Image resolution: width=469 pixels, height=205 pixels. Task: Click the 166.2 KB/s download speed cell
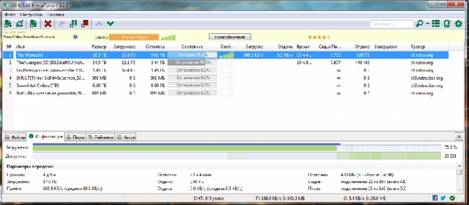tap(253, 55)
